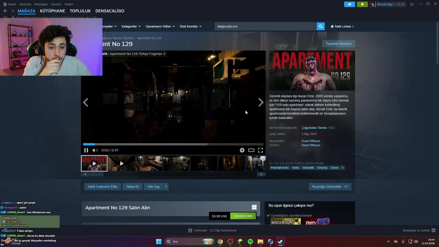Image resolution: width=439 pixels, height=247 pixels.
Task: Click Psikolojik Korku tag
Action: pyautogui.click(x=280, y=168)
